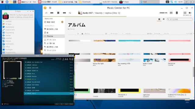Switch to Downloads taskbar window
The width and height of the screenshot is (195, 109).
(x=85, y=2)
